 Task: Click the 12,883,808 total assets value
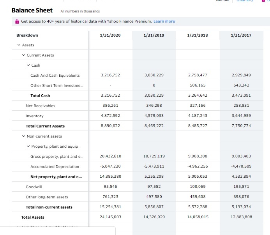(241, 217)
